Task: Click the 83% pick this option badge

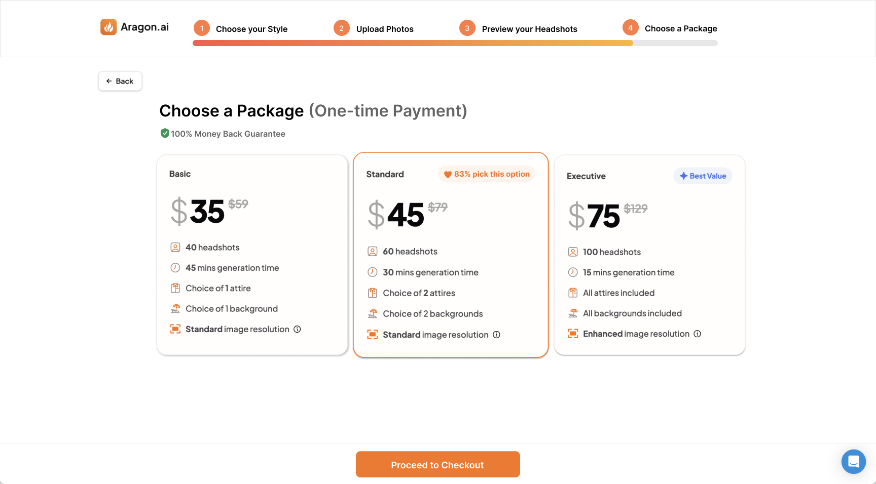Action: (487, 174)
